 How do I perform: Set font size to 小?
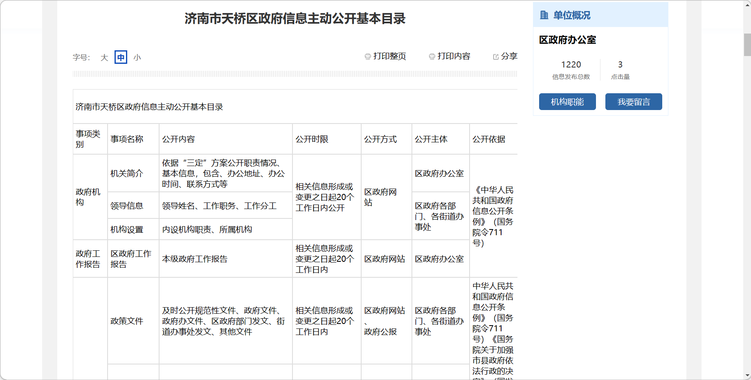pos(137,57)
